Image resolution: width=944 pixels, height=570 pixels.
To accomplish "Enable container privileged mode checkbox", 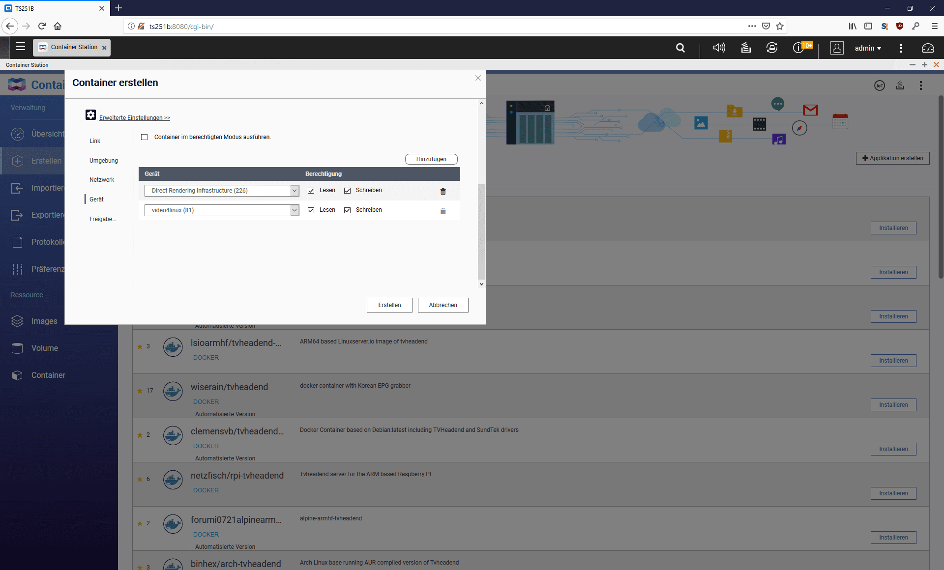I will tap(145, 137).
